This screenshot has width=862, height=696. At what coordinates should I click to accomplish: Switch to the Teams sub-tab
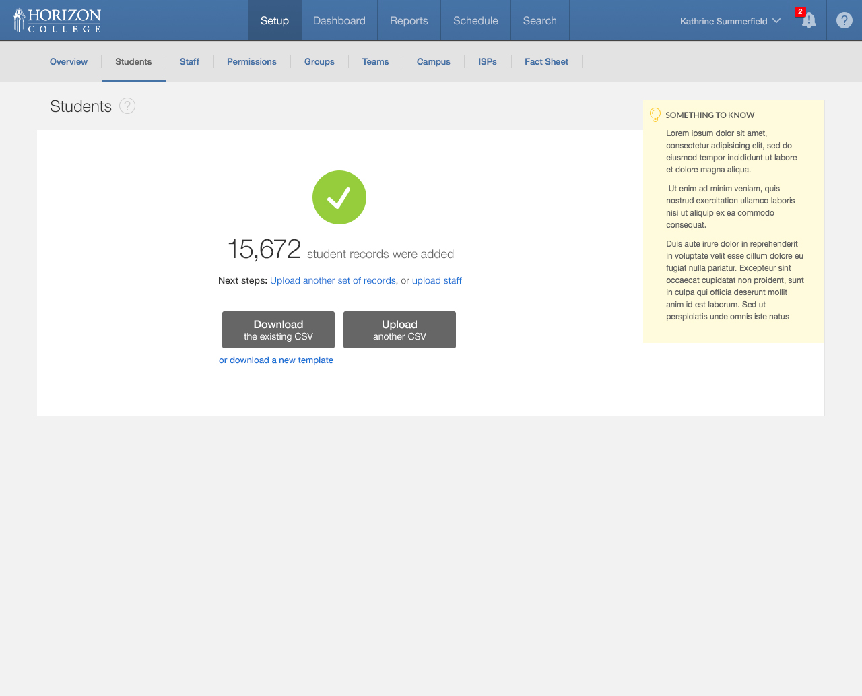pyautogui.click(x=375, y=61)
